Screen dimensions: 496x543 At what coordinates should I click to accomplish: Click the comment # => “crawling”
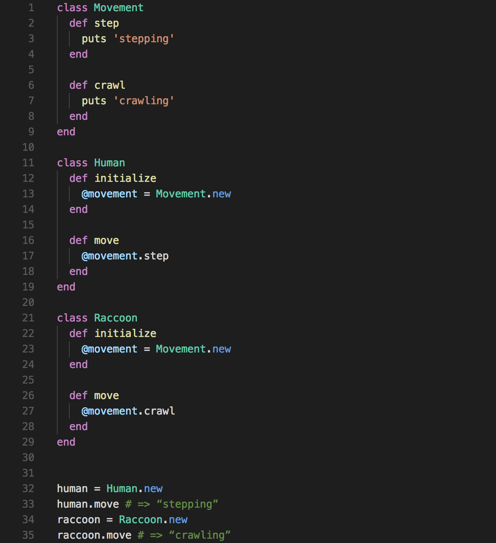[184, 535]
